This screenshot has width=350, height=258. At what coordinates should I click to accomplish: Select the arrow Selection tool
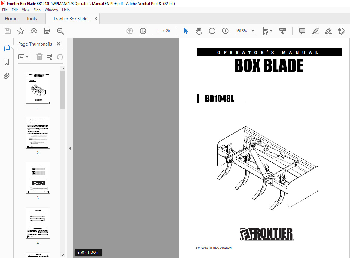186,31
